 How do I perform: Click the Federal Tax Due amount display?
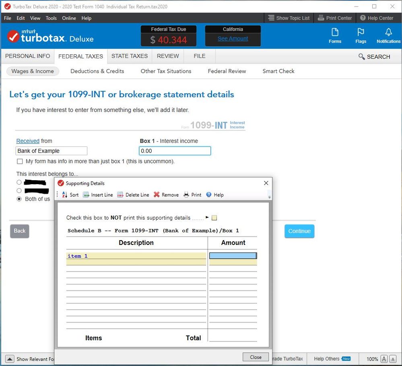(x=169, y=40)
